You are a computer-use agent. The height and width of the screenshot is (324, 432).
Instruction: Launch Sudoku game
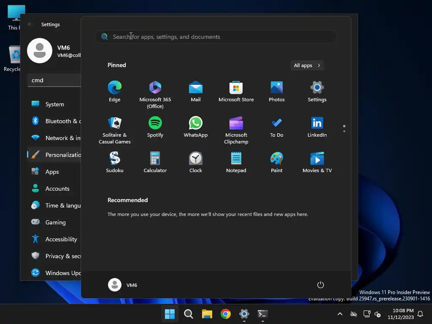(115, 162)
